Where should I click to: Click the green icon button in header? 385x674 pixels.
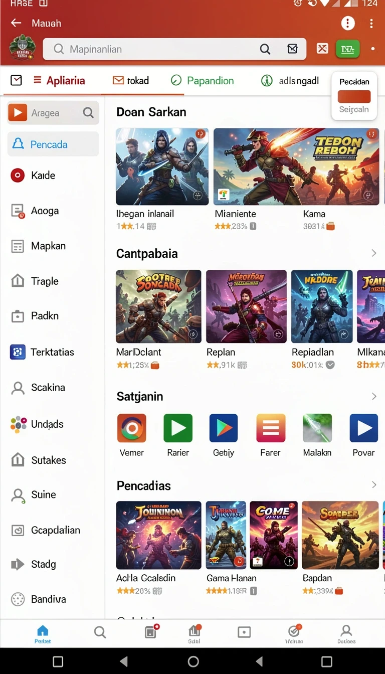tap(347, 49)
